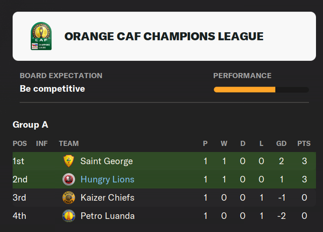Select the Group A heading
This screenshot has height=232, width=323.
coord(31,125)
